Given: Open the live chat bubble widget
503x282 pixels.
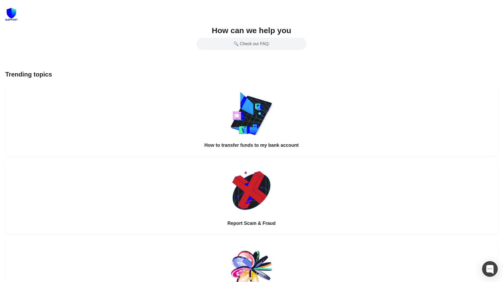Looking at the screenshot, I should (490, 269).
